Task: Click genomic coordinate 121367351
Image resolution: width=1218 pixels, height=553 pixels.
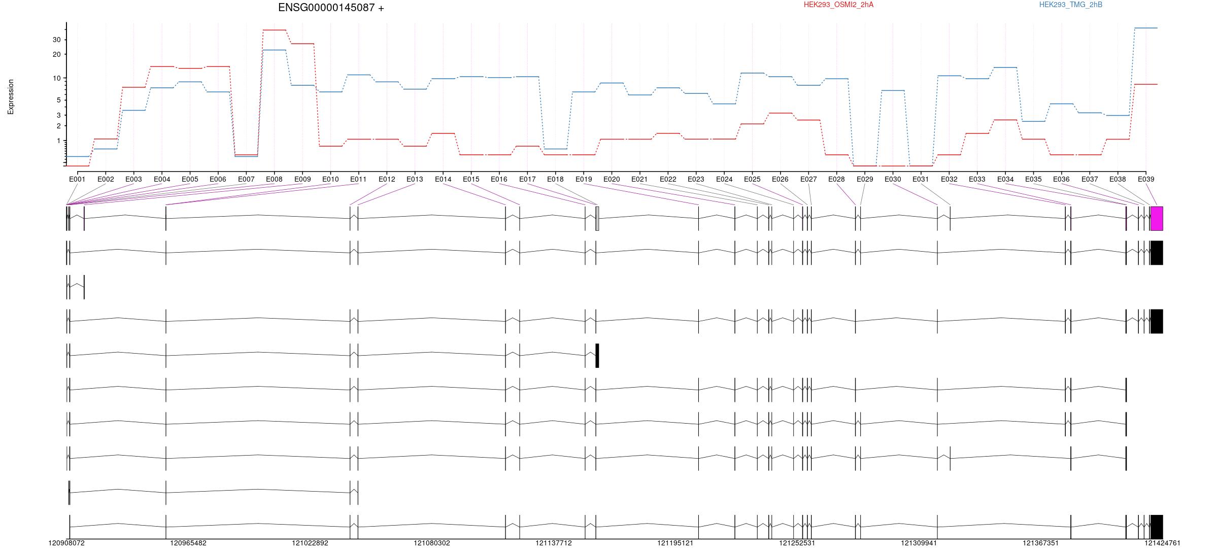Action: 1041,543
